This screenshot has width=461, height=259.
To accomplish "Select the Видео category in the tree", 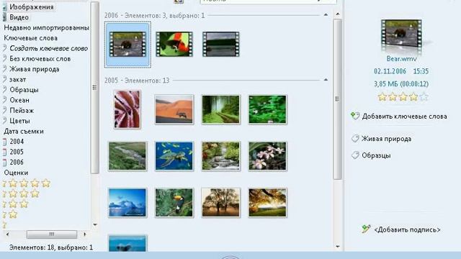I will tap(19, 17).
